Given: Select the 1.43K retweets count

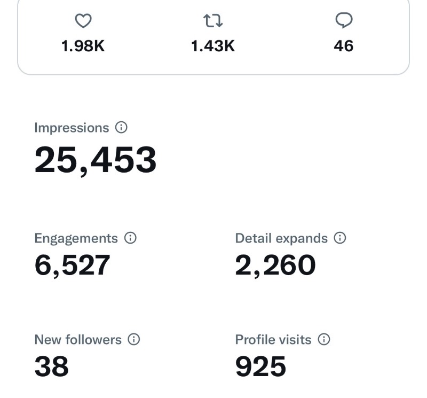Looking at the screenshot, I should coord(213,46).
